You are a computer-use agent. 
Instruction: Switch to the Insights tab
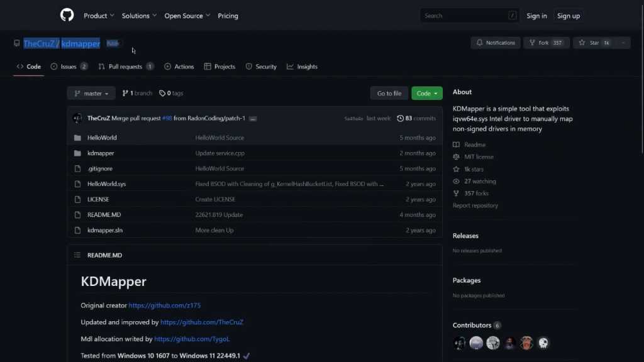click(302, 67)
